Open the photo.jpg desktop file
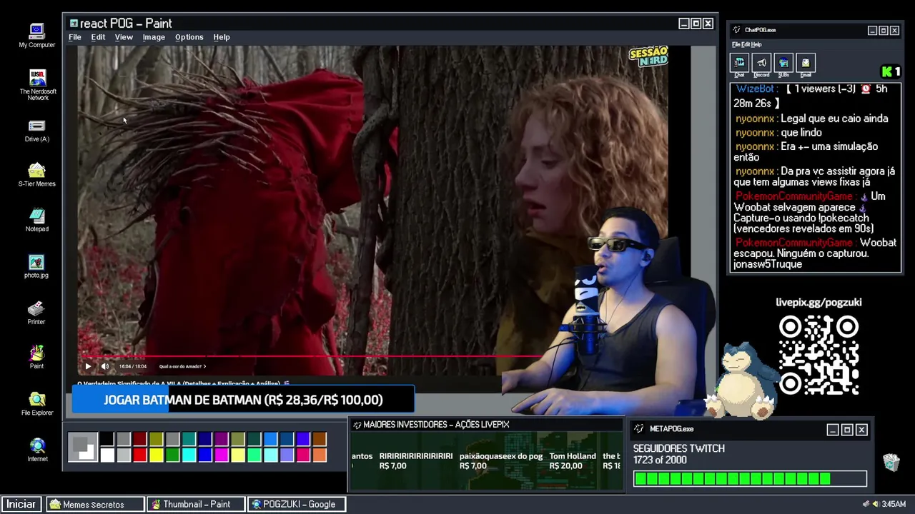The height and width of the screenshot is (514, 915). coord(36,266)
